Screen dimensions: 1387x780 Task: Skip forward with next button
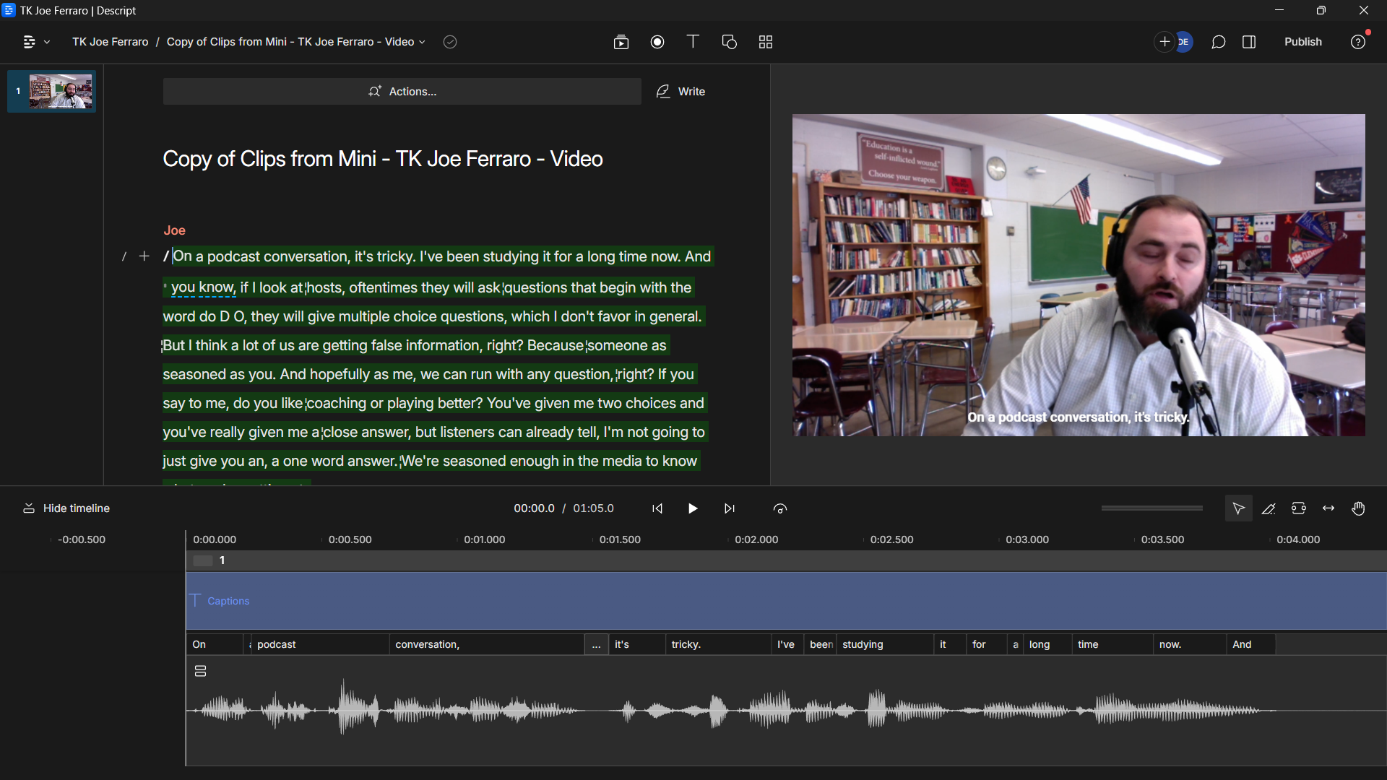(x=730, y=508)
